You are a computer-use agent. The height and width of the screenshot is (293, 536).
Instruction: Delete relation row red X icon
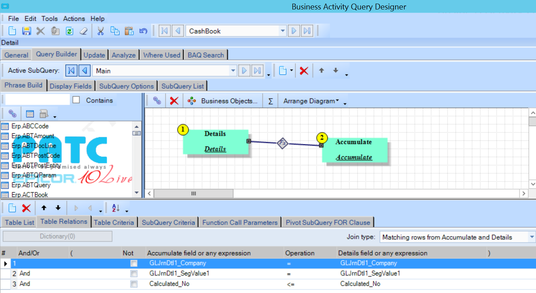[26, 208]
